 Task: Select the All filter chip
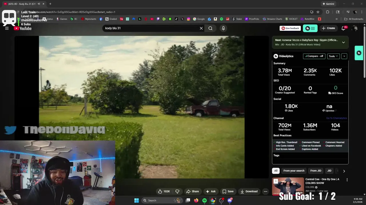pos(276,171)
